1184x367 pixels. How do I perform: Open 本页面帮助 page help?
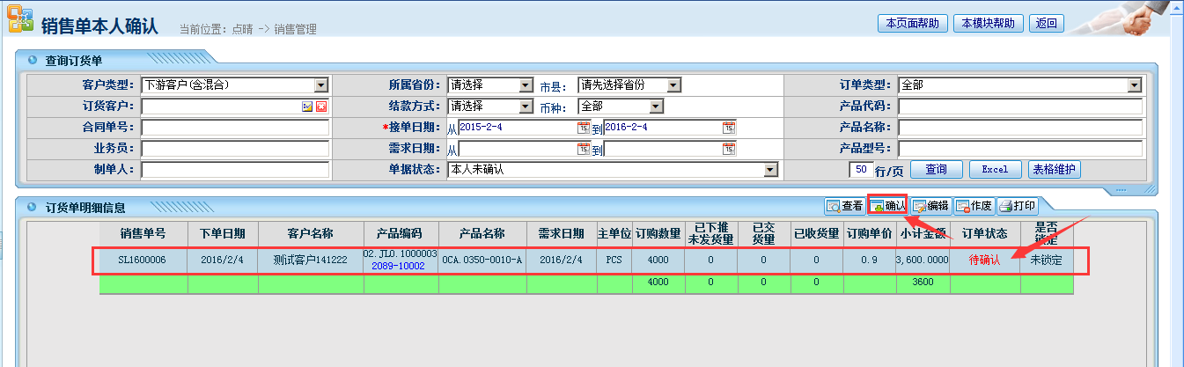click(x=913, y=24)
